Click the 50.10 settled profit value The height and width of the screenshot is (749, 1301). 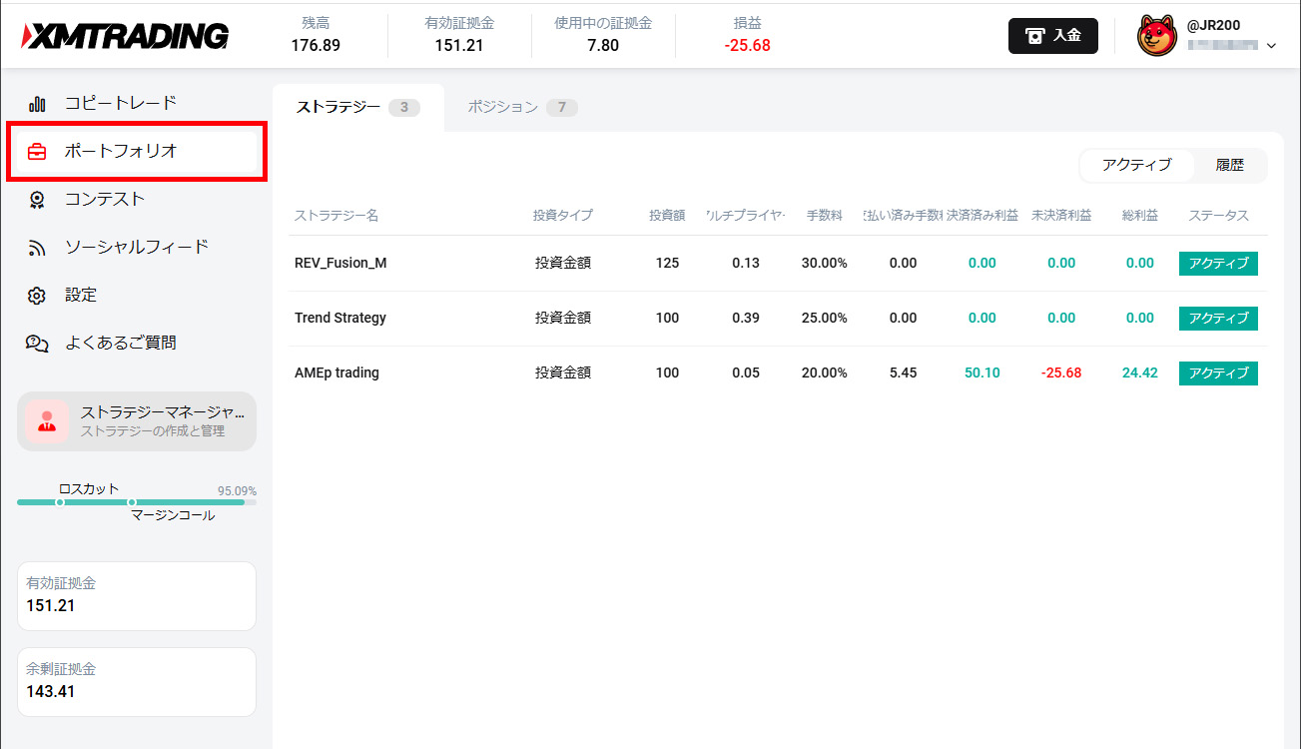point(982,374)
